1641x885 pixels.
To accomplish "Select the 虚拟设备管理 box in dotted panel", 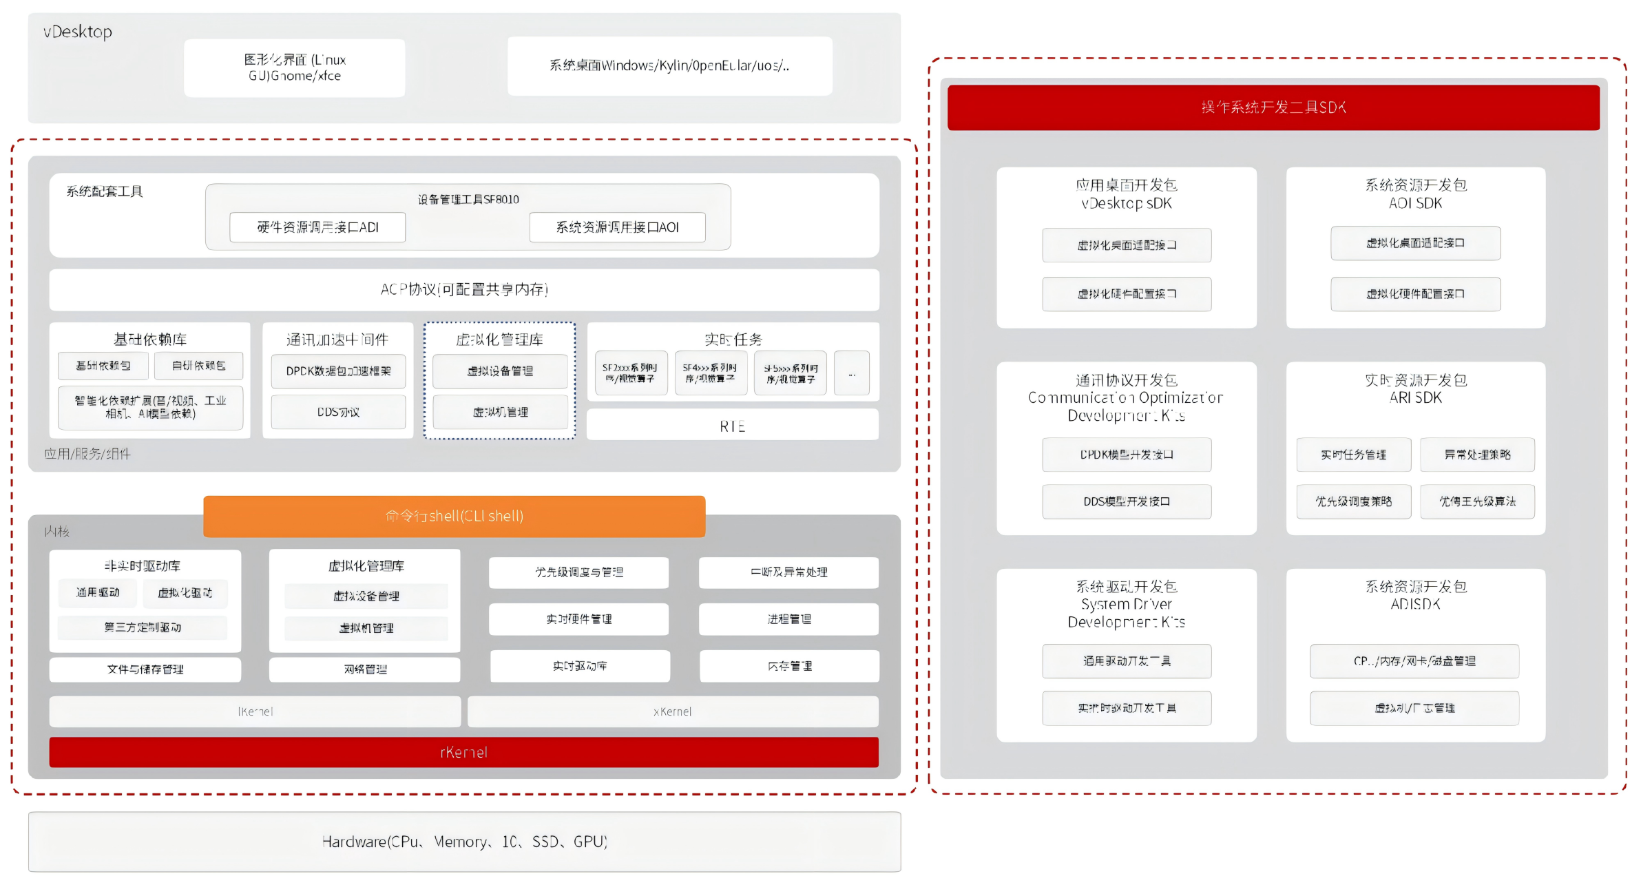I will [x=500, y=371].
